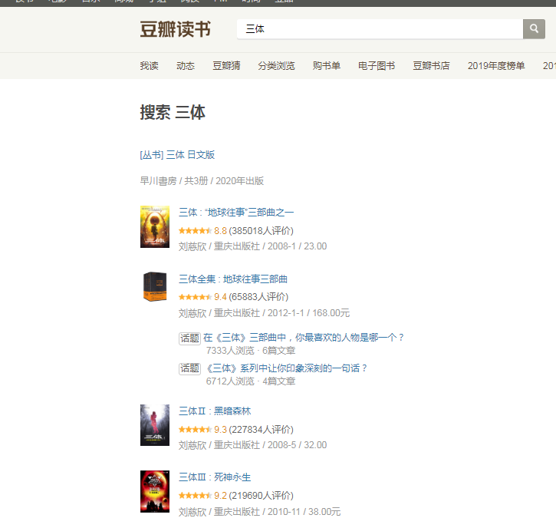
Task: Open 三体全集：地球往事三部曲 title link
Action: pyautogui.click(x=233, y=279)
